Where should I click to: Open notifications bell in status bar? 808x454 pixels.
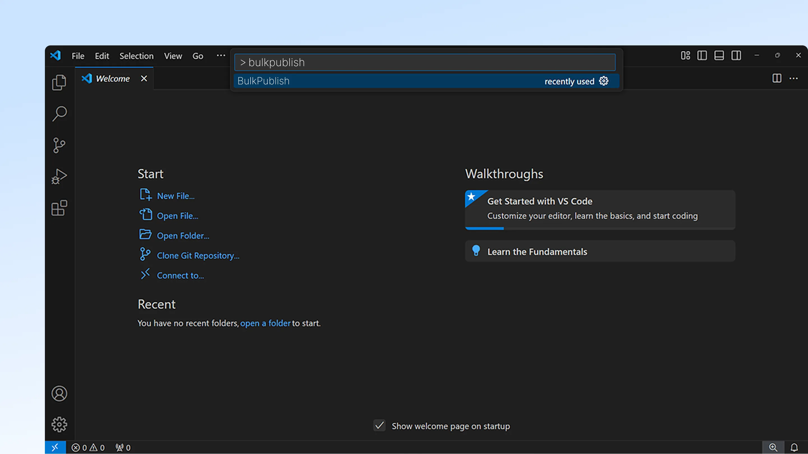coord(794,447)
